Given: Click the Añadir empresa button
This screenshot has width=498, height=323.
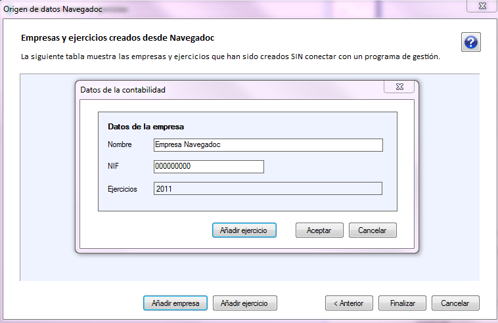Looking at the screenshot, I should pyautogui.click(x=175, y=303).
